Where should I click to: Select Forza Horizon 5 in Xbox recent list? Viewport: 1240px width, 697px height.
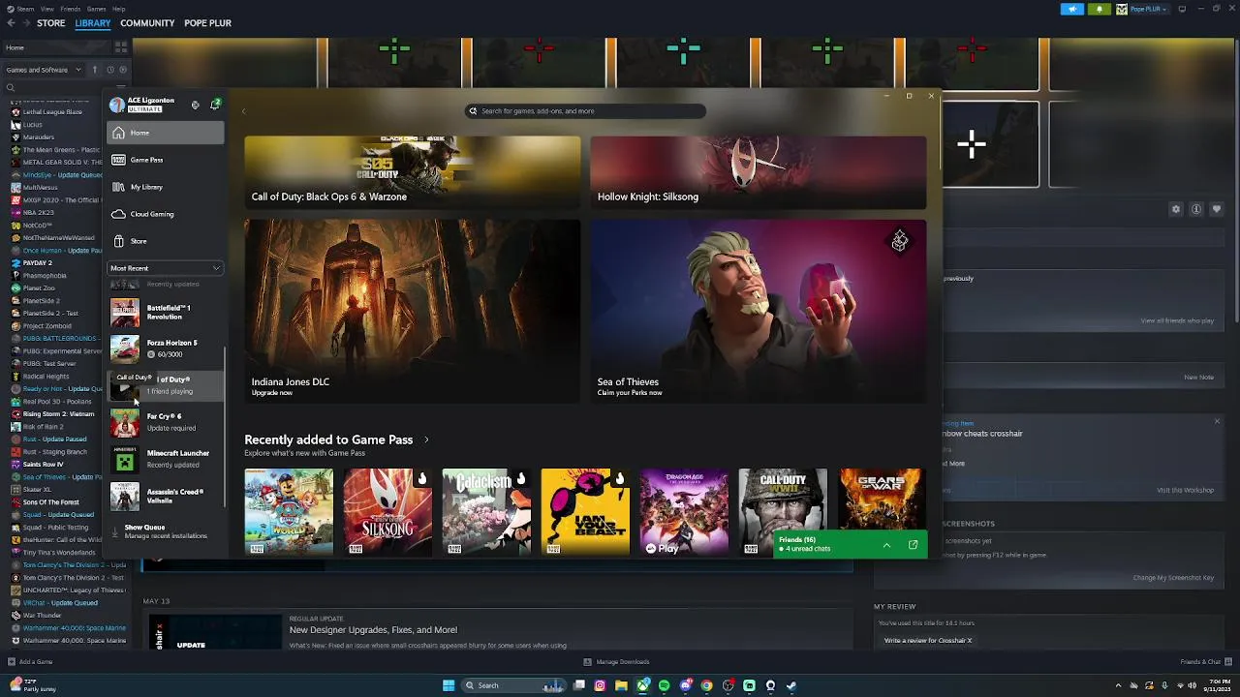tap(166, 348)
